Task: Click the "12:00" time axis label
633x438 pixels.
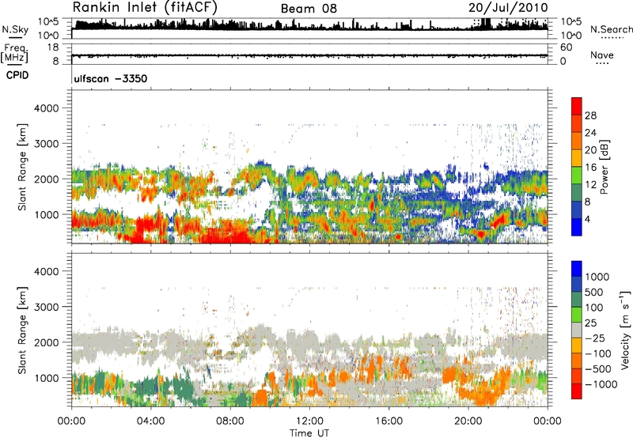Action: (x=309, y=421)
